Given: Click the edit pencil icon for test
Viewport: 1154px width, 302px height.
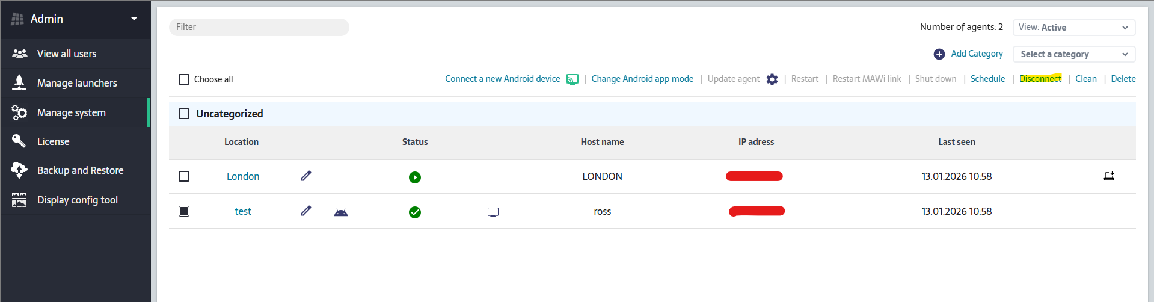Looking at the screenshot, I should (305, 211).
